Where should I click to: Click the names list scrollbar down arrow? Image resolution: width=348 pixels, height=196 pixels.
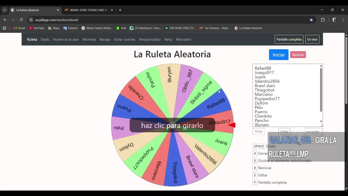[x=321, y=121]
